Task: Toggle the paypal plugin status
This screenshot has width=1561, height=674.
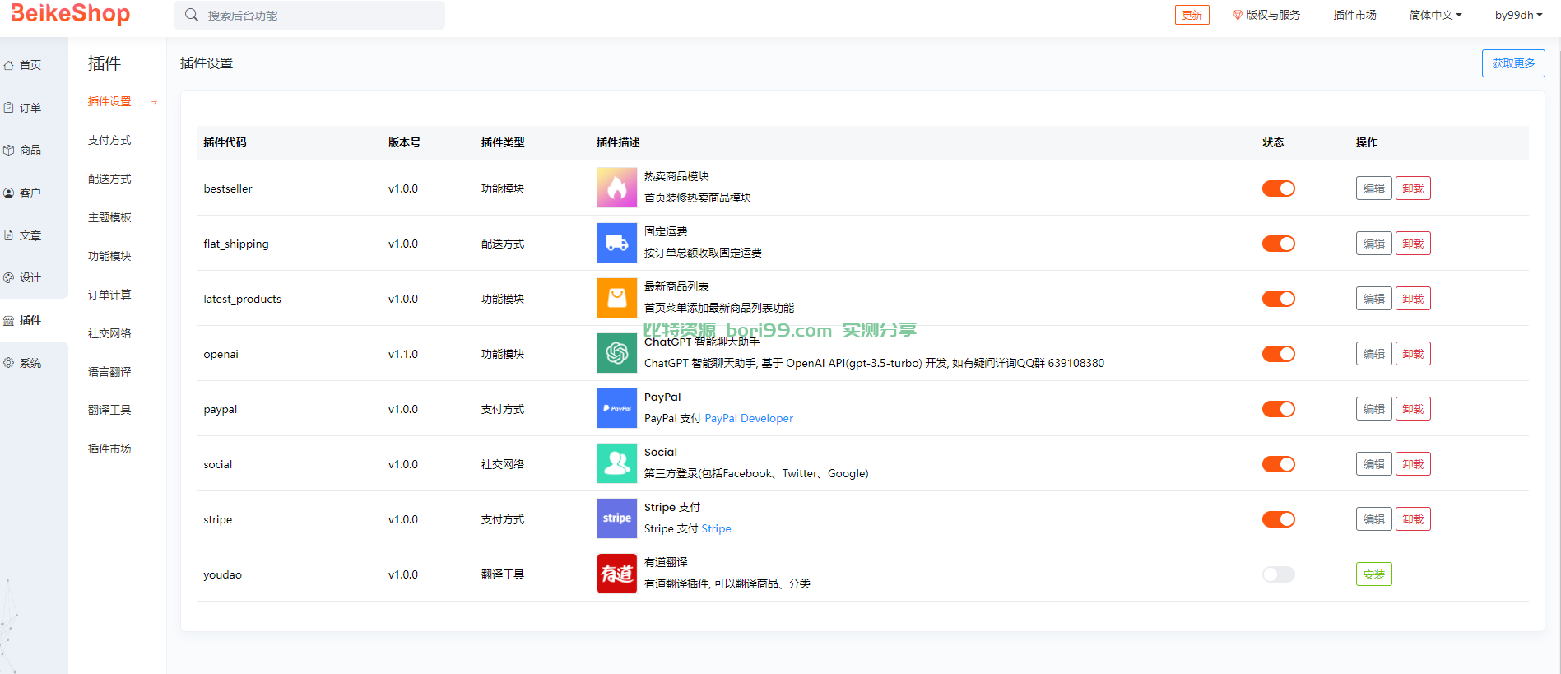Action: (1279, 409)
